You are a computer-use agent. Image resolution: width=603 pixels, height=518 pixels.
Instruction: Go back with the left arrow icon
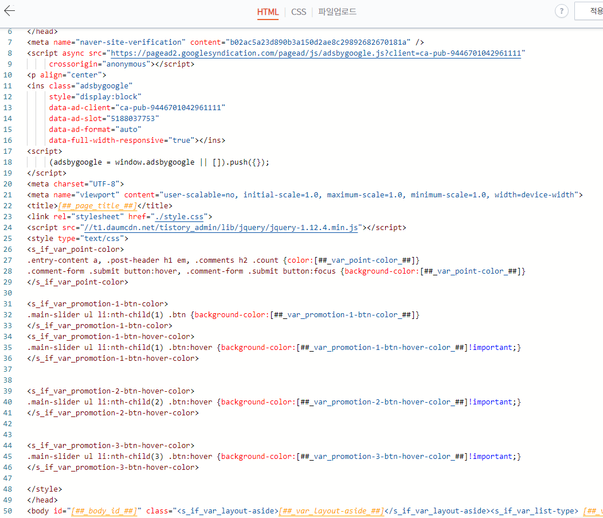(x=9, y=11)
